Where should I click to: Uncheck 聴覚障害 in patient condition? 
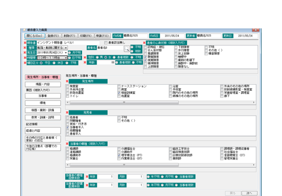tap(145, 57)
